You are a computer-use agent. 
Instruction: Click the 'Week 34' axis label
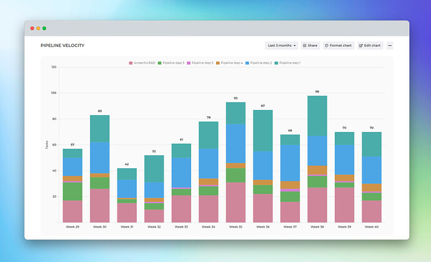coord(209,227)
